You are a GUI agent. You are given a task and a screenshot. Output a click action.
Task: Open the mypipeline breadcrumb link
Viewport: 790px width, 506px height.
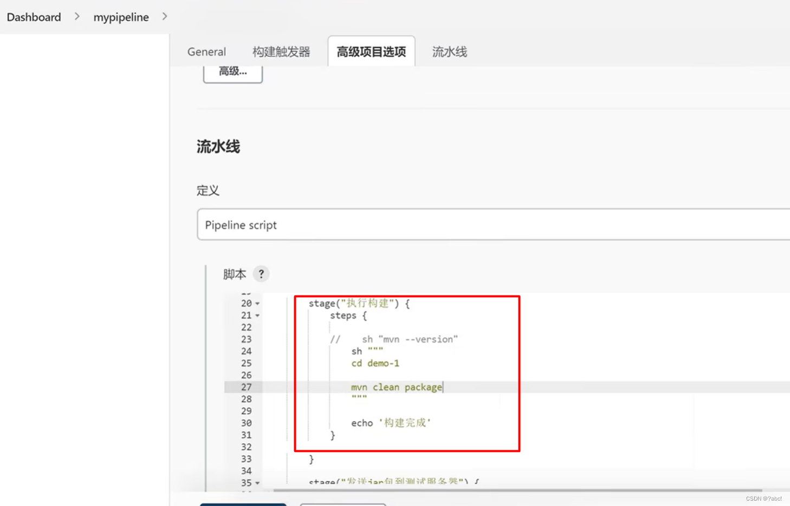coord(121,17)
